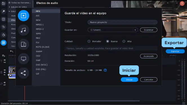This screenshot has width=187, height=105.
Task: Open the titles Tt tab
Action: (x=3, y=27)
